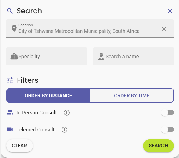Click the In-Person Consult people icon

(x=10, y=112)
